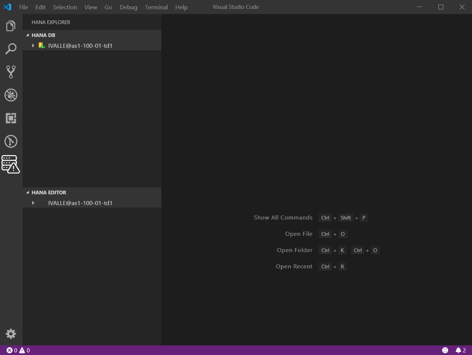Open the Explorer view in activity bar
Viewport: 472px width, 355px height.
11,26
